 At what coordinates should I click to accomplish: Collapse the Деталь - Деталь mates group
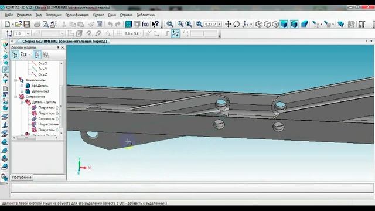[x=22, y=102]
